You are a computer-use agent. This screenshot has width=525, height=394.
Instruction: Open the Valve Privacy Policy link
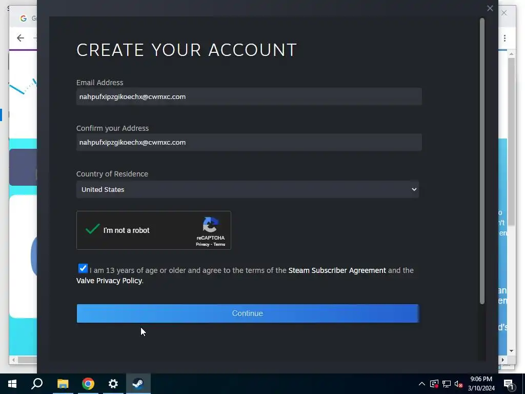pos(109,281)
